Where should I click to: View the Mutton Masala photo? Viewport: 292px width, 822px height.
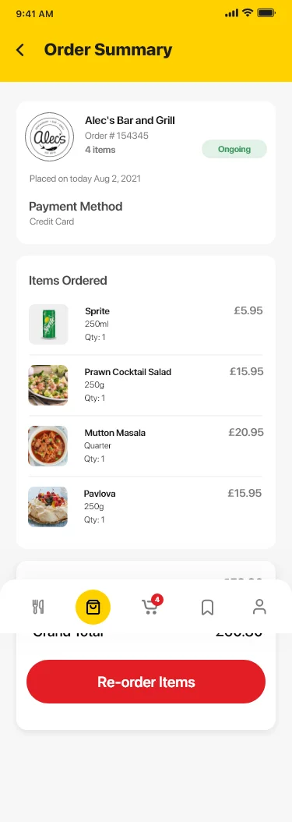click(48, 445)
